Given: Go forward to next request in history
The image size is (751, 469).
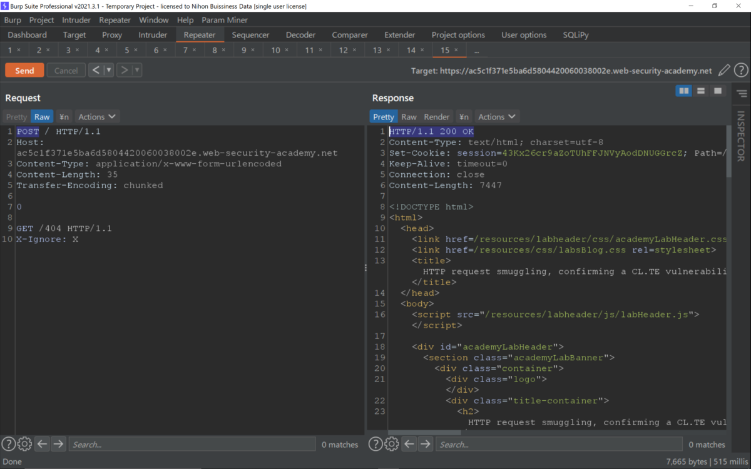Looking at the screenshot, I should coord(124,70).
